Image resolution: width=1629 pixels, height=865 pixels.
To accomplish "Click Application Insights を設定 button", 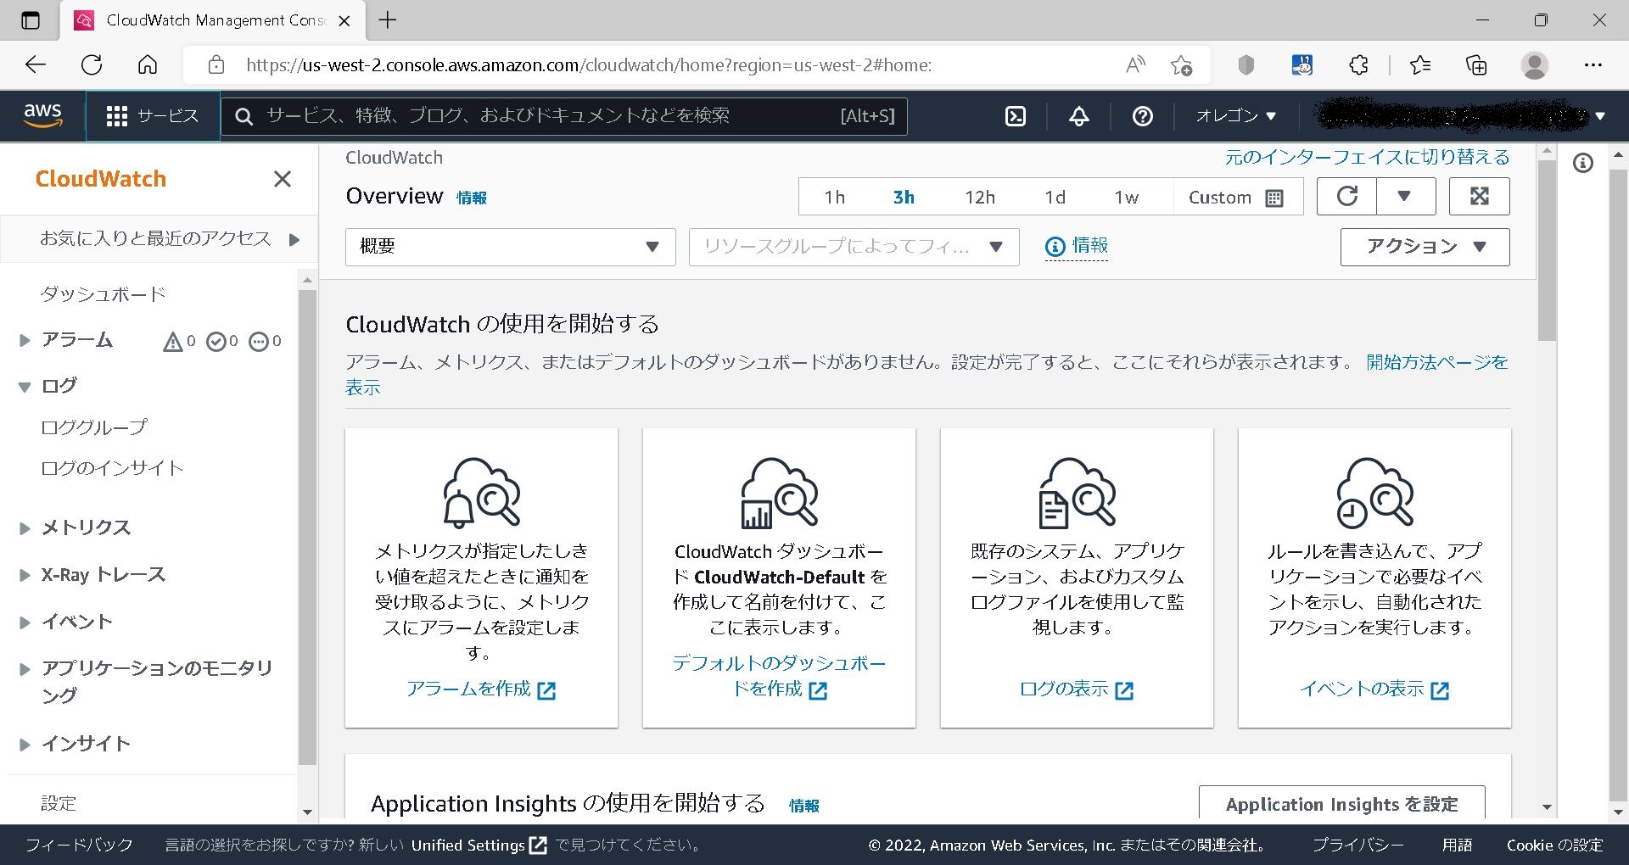I will 1341,802.
